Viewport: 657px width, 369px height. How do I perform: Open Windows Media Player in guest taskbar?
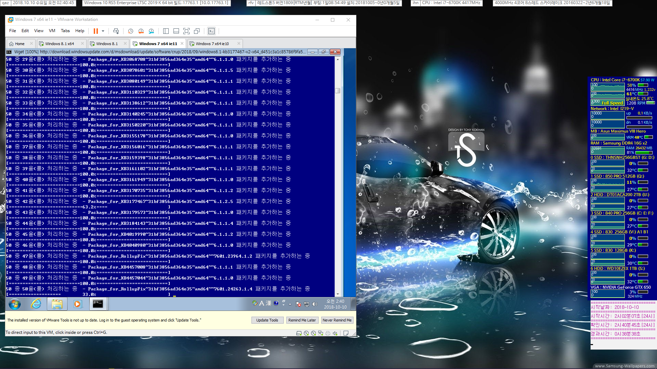pyautogui.click(x=77, y=304)
